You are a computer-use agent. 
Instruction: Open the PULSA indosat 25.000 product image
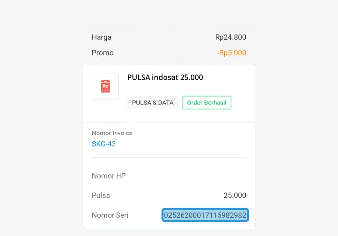point(105,86)
